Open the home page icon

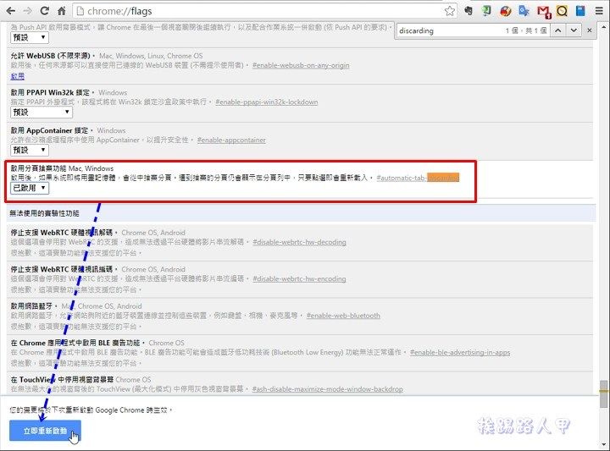pos(62,11)
